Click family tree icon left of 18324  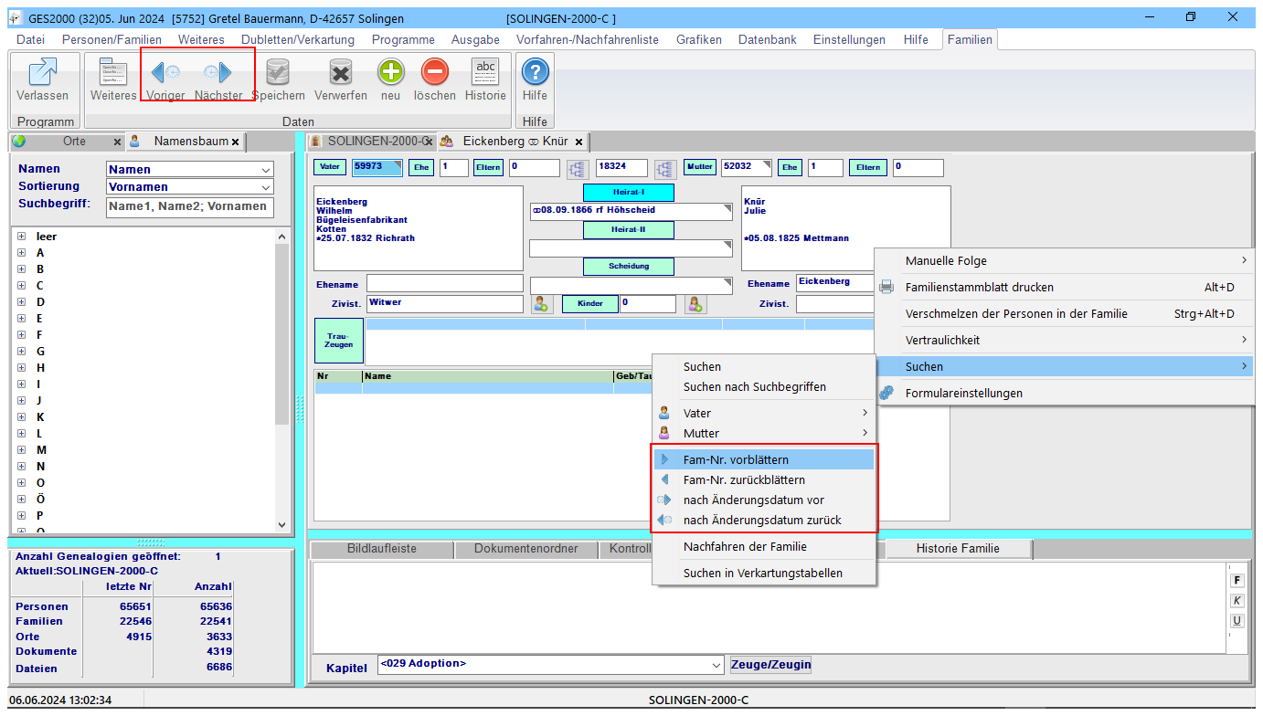(x=577, y=168)
